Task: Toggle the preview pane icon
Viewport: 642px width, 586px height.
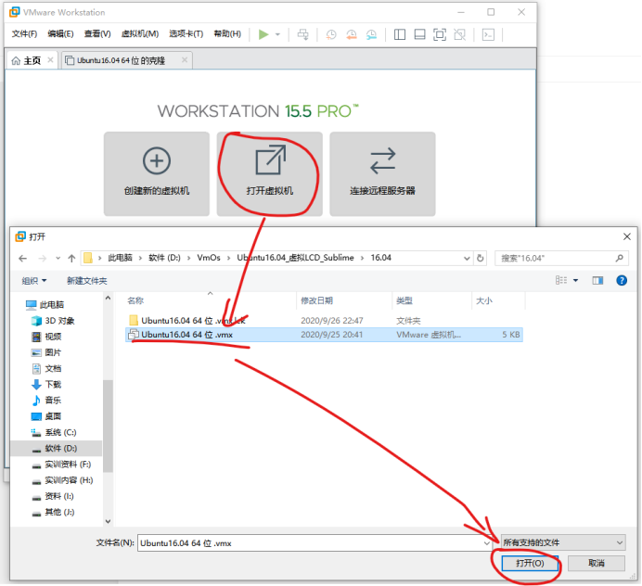Action: 597,280
